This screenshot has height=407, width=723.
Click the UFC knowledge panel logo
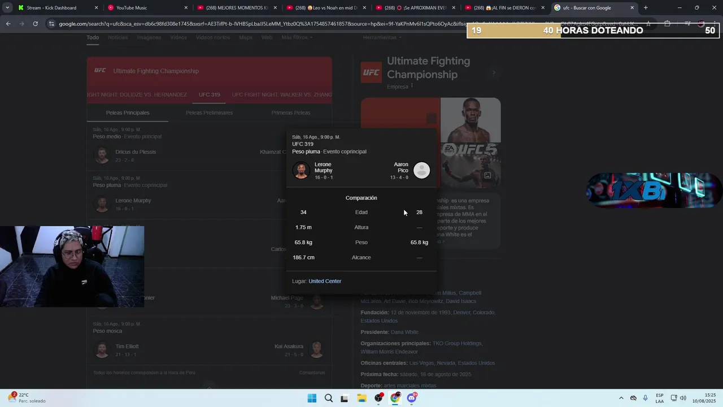(371, 72)
